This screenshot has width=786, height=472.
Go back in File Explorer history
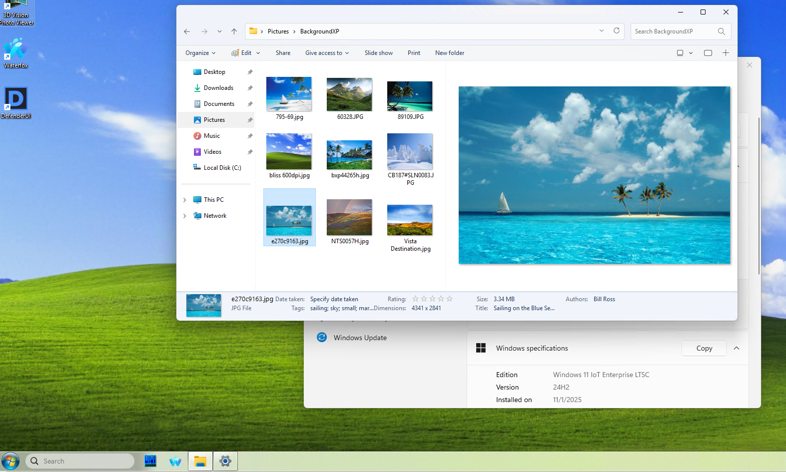(x=187, y=31)
